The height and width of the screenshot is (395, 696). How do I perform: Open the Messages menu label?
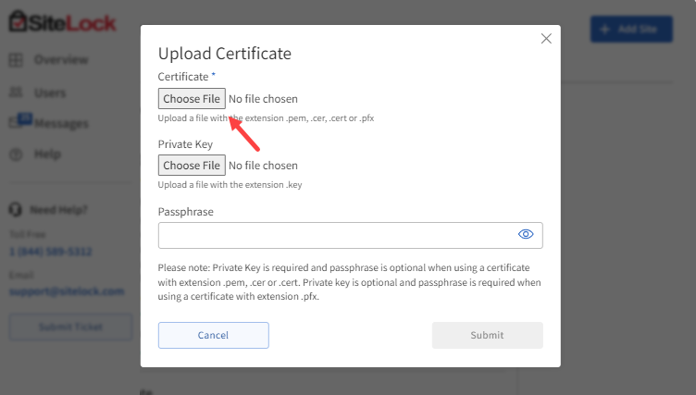[x=61, y=123]
